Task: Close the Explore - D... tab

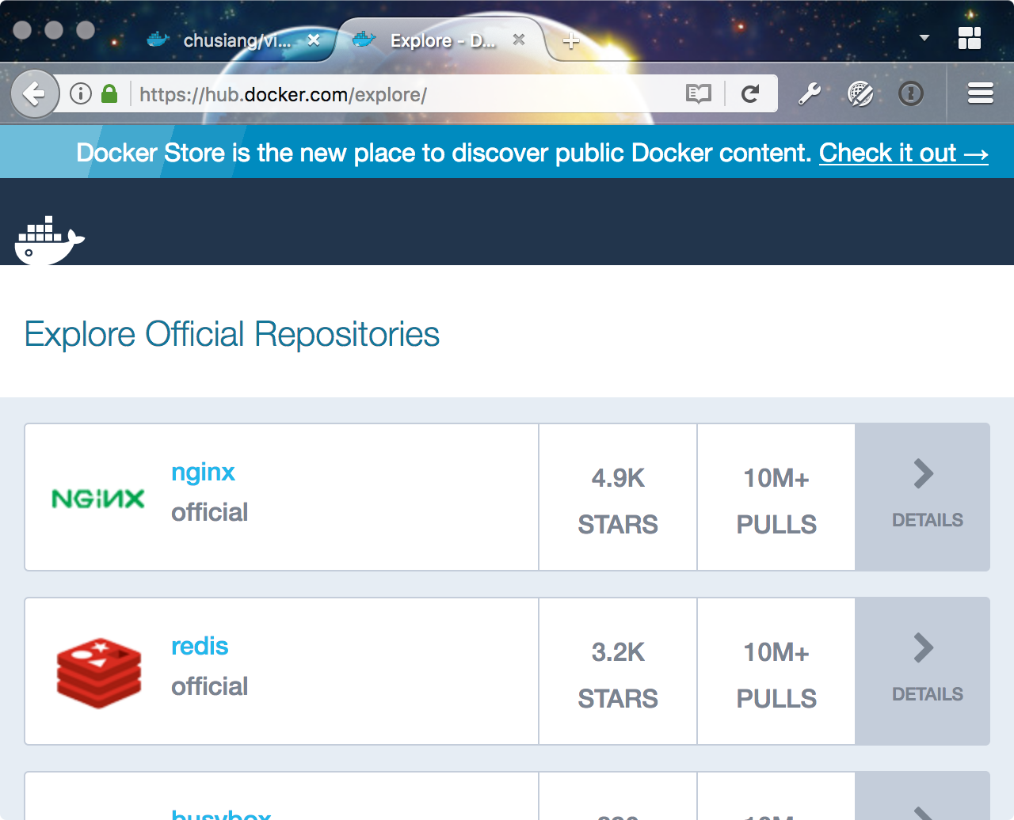Action: (x=519, y=40)
